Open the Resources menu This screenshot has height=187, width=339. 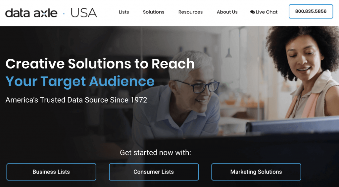[190, 12]
